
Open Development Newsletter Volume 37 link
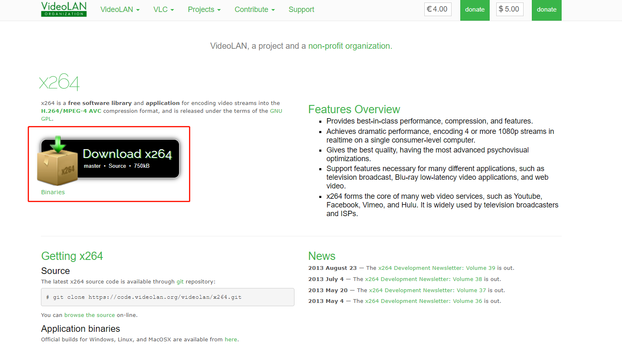[x=428, y=290]
